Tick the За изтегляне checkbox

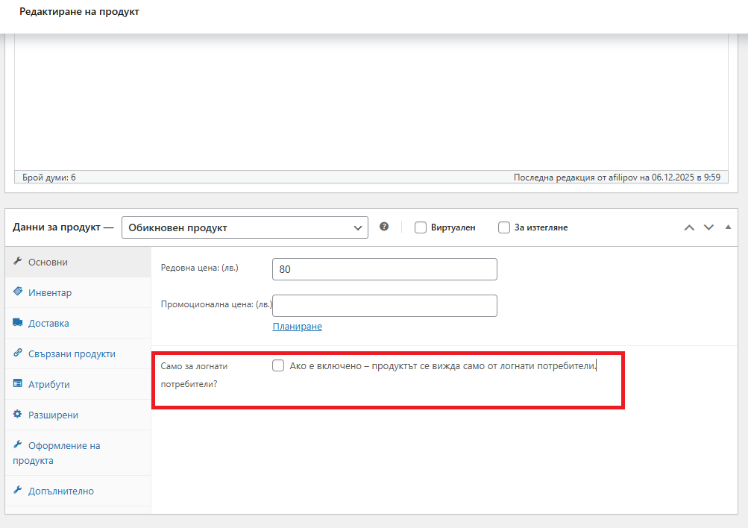tap(504, 227)
